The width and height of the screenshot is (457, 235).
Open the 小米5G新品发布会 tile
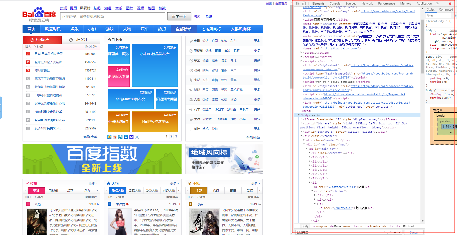tap(155, 65)
